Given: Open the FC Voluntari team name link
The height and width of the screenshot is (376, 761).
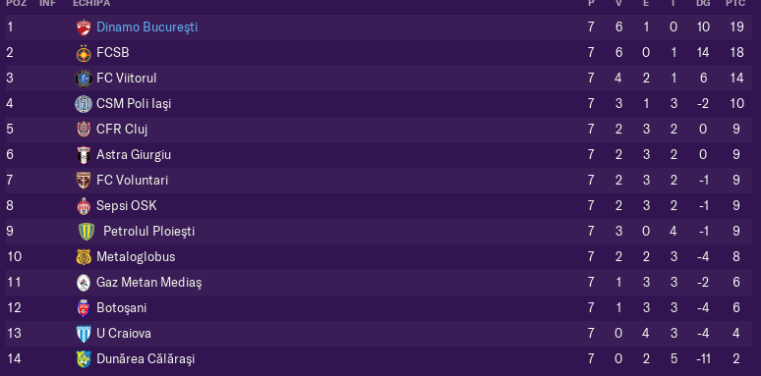Looking at the screenshot, I should tap(133, 181).
